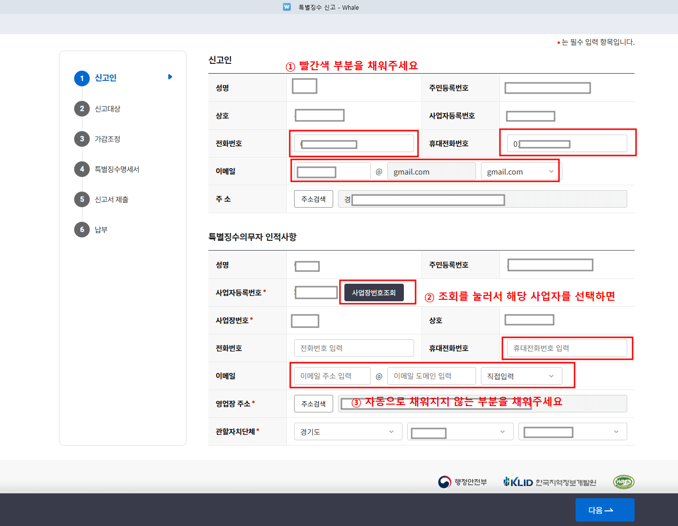Select step 1 신고인 circle icon
The width and height of the screenshot is (678, 526).
[x=82, y=78]
